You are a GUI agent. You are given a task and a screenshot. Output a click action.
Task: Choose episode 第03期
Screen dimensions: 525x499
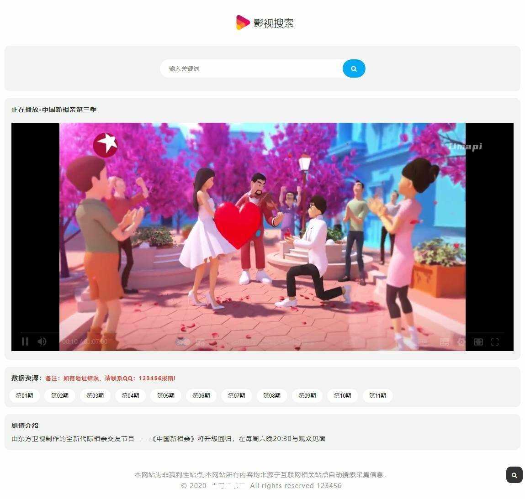[x=95, y=395]
